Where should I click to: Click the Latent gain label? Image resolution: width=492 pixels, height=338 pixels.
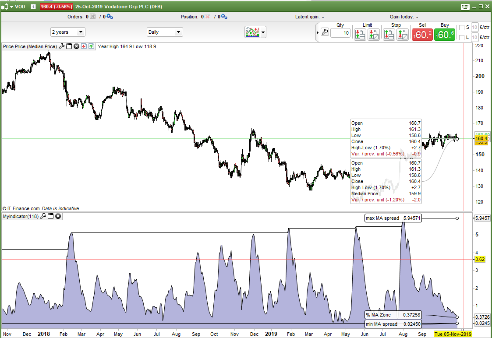[308, 17]
